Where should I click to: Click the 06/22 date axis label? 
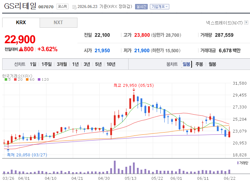229,178
